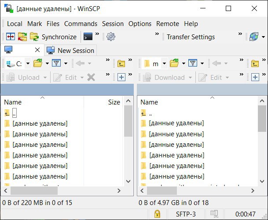Viewport: 268px width, 220px height.
Task: Expand the local open directory dropdown arrow
Action: 47,63
